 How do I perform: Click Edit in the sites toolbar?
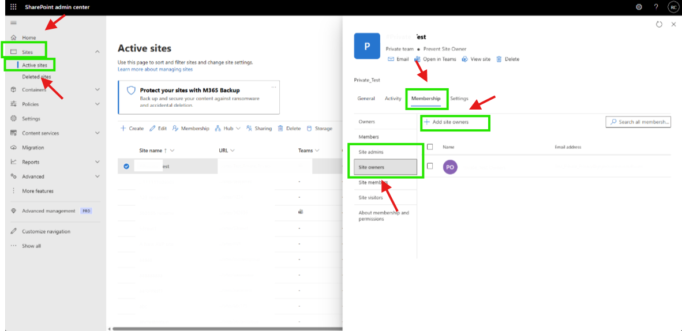tap(158, 129)
